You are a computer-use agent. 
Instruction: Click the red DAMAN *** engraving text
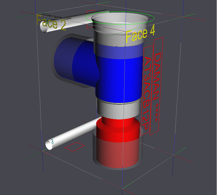(x=157, y=87)
